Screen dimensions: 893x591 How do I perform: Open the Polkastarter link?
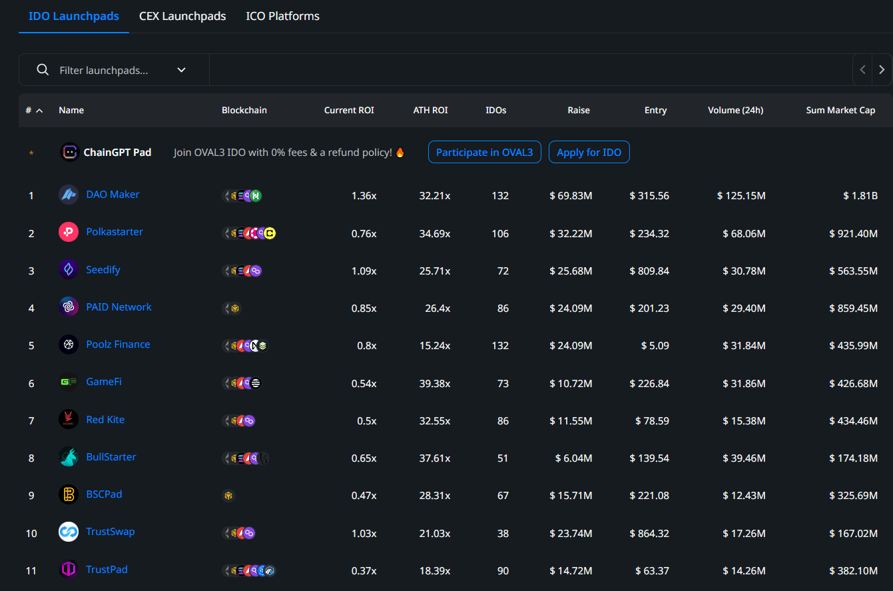point(115,232)
